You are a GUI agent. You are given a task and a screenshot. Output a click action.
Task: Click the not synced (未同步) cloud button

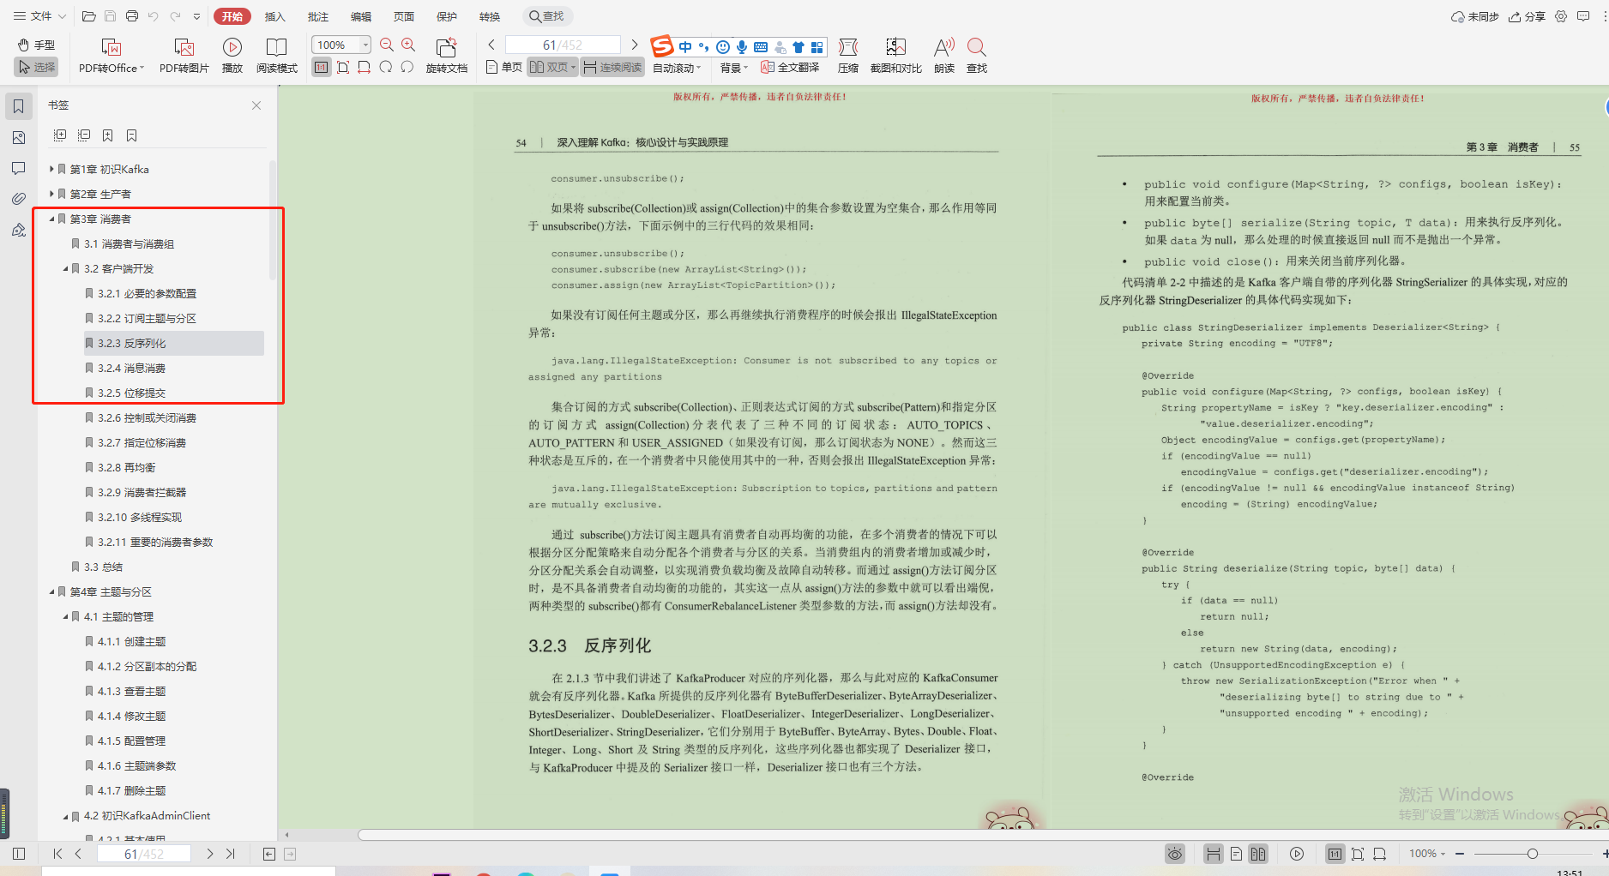click(x=1474, y=16)
